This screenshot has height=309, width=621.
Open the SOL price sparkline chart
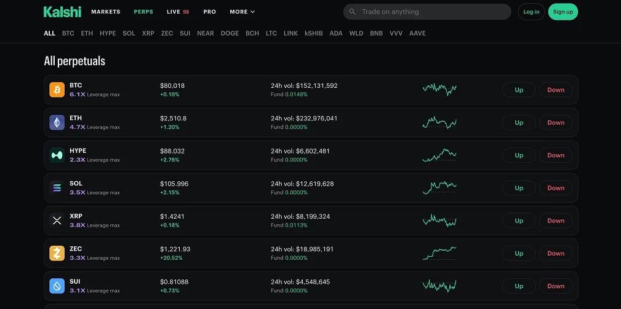click(x=439, y=188)
